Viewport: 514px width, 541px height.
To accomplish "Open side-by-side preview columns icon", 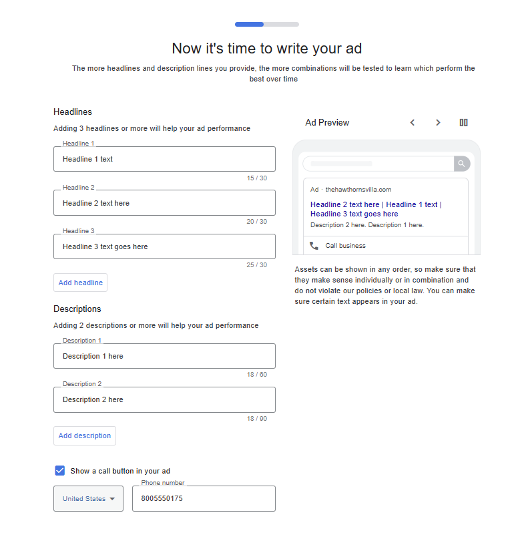I will (x=464, y=122).
